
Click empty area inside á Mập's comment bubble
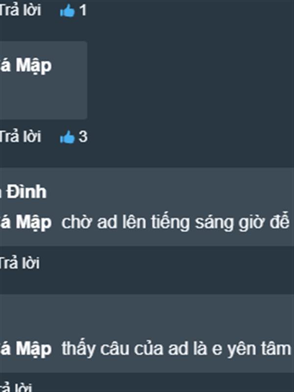click(43, 99)
